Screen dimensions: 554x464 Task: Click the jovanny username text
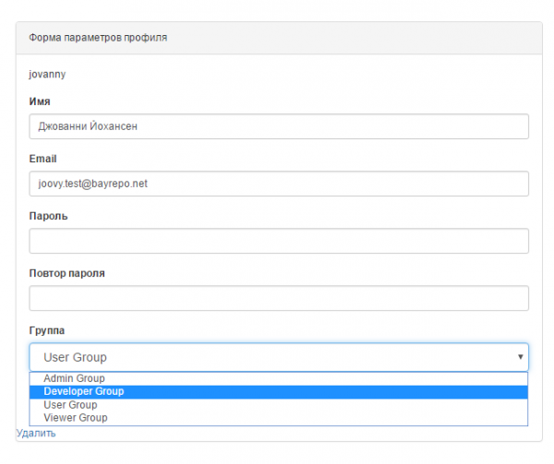[x=47, y=74]
